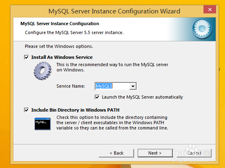Click the 'Service Name:' label
The width and height of the screenshot is (225, 168).
pos(71,86)
